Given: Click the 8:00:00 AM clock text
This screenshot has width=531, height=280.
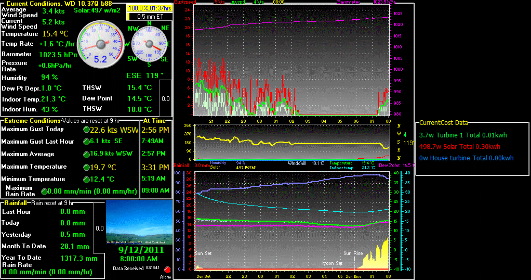Looking at the screenshot, I should coord(139,259).
